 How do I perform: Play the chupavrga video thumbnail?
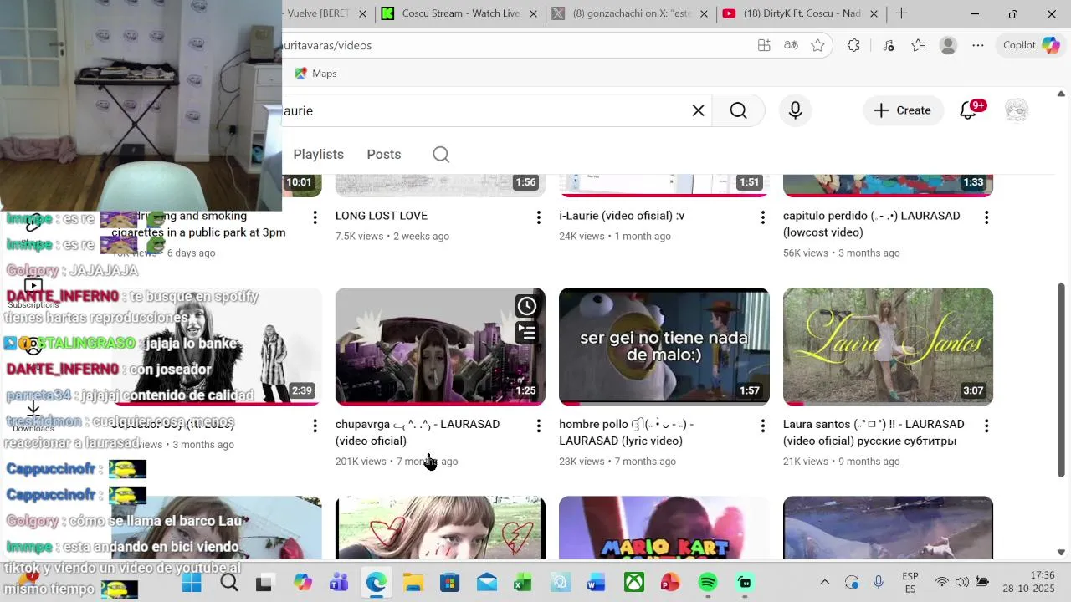(x=440, y=346)
